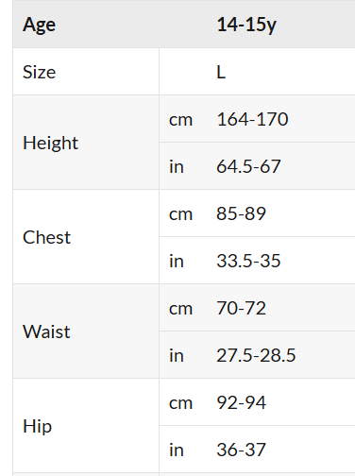
Task: Click the cm unit in Waist row
Action: coord(180,309)
